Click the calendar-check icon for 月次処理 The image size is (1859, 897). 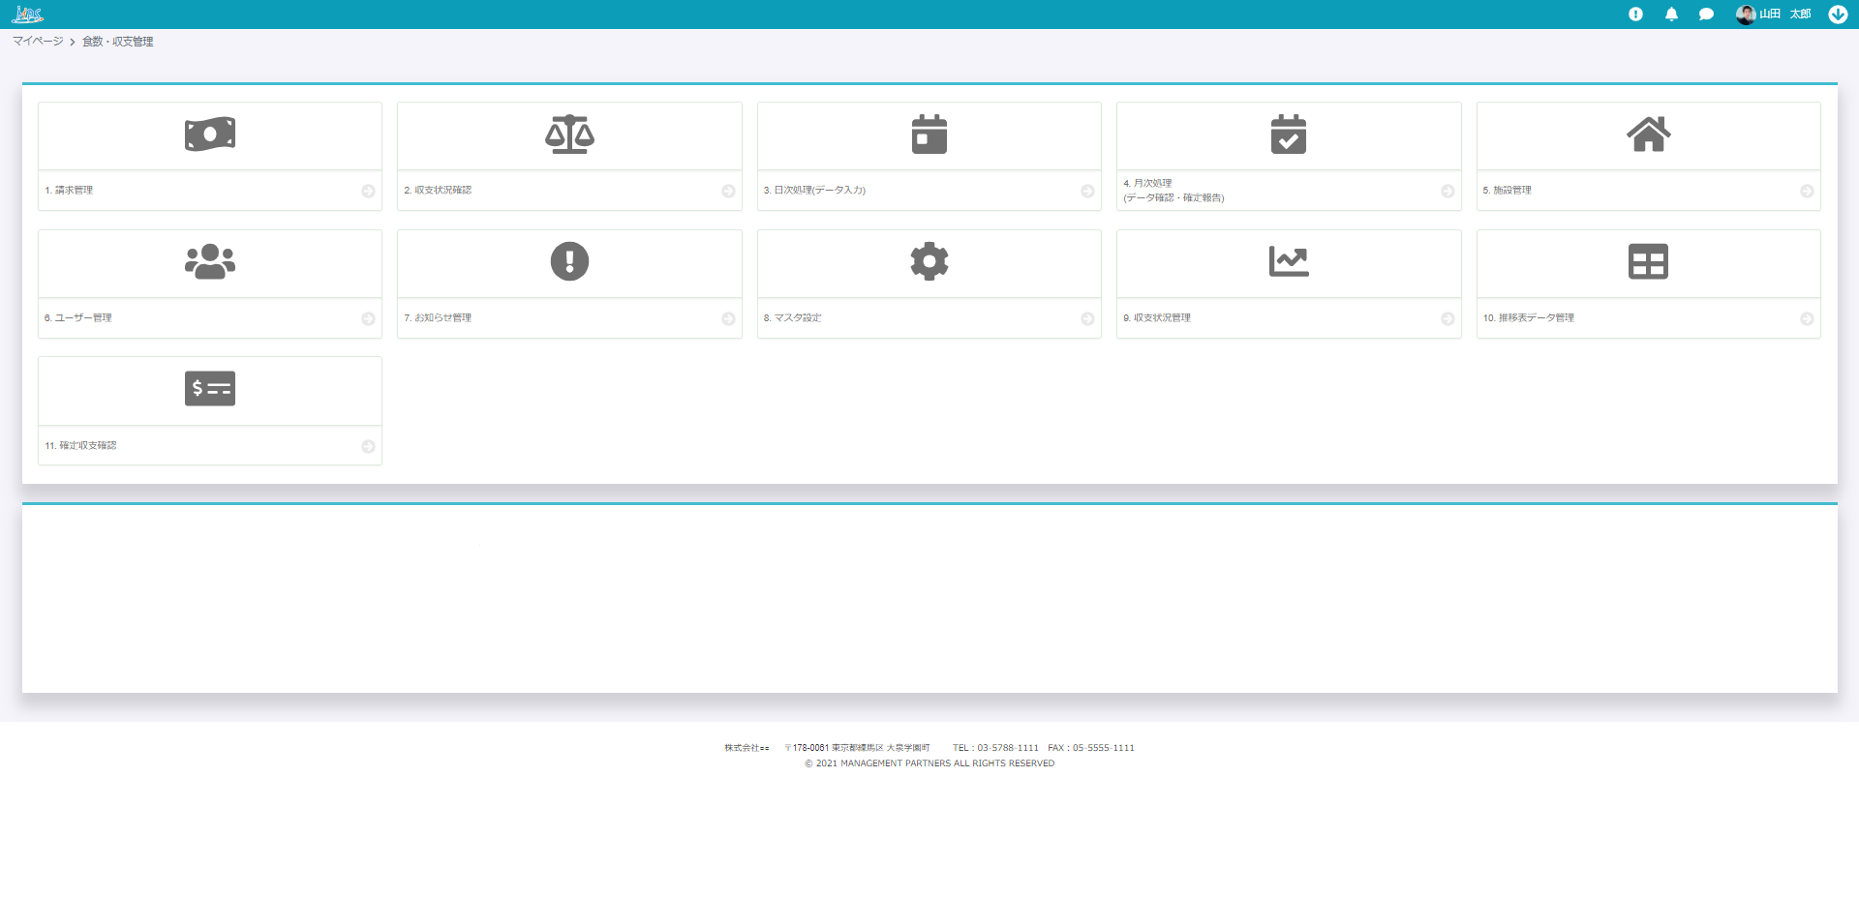(x=1288, y=135)
